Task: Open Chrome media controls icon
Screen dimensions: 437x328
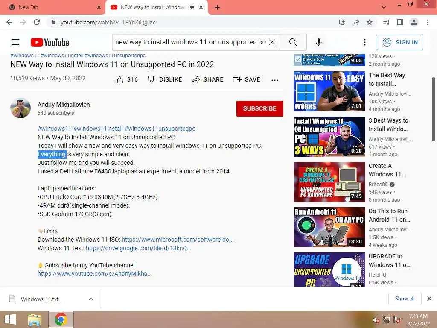Action: (387, 22)
